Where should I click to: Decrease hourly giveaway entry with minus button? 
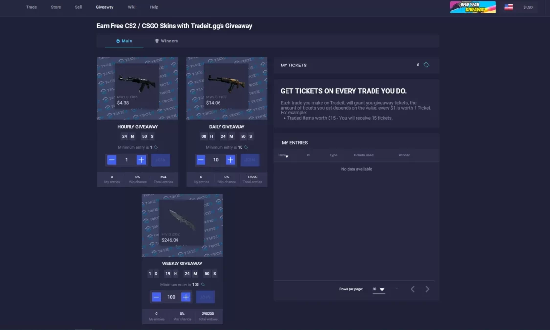[x=112, y=160]
